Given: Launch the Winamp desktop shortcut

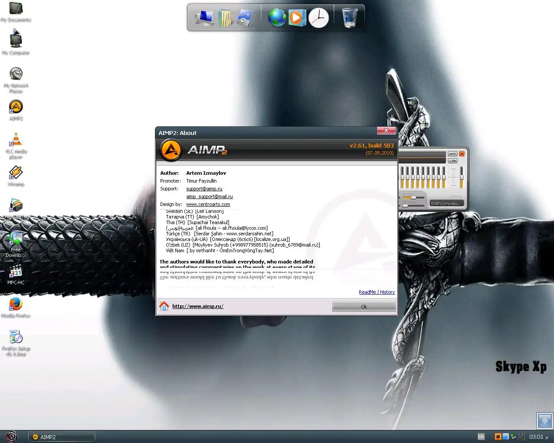Looking at the screenshot, I should point(16,176).
